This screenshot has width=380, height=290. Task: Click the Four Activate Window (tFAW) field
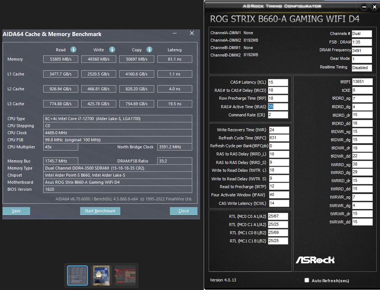(x=279, y=195)
